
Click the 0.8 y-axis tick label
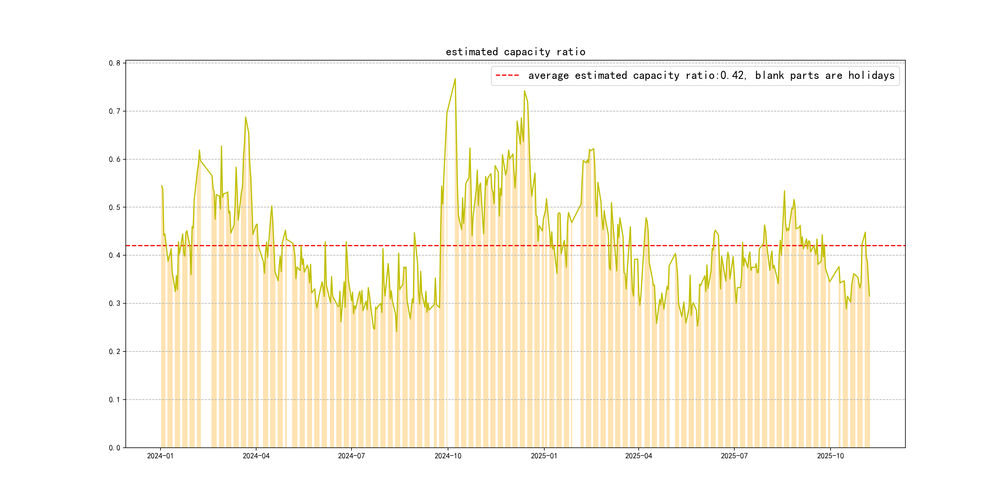(x=115, y=63)
